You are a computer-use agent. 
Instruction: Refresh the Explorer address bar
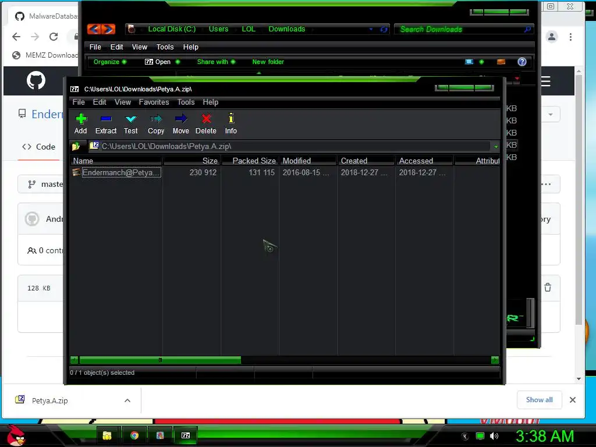point(384,29)
